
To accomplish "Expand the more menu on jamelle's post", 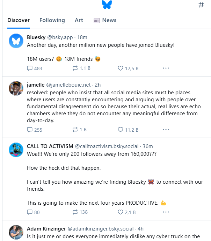I will pos(166,130).
